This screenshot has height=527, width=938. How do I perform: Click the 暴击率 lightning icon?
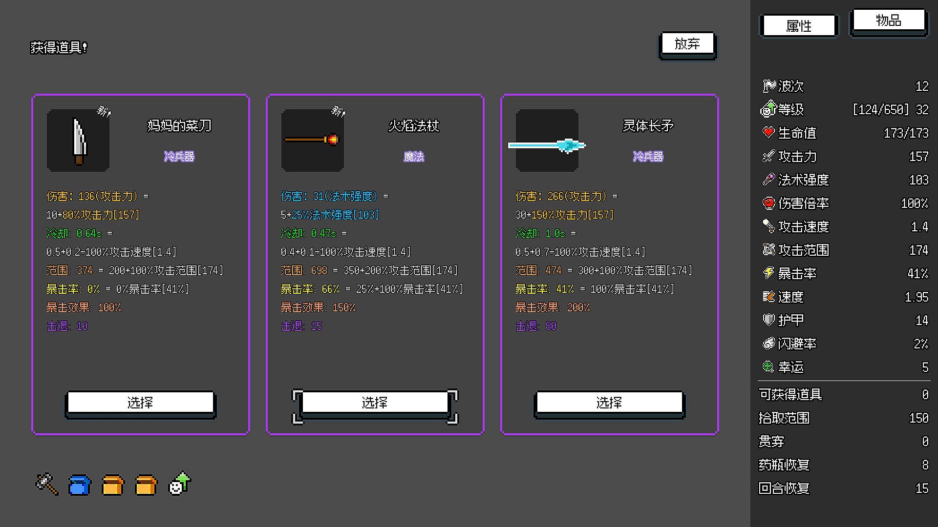(x=768, y=273)
